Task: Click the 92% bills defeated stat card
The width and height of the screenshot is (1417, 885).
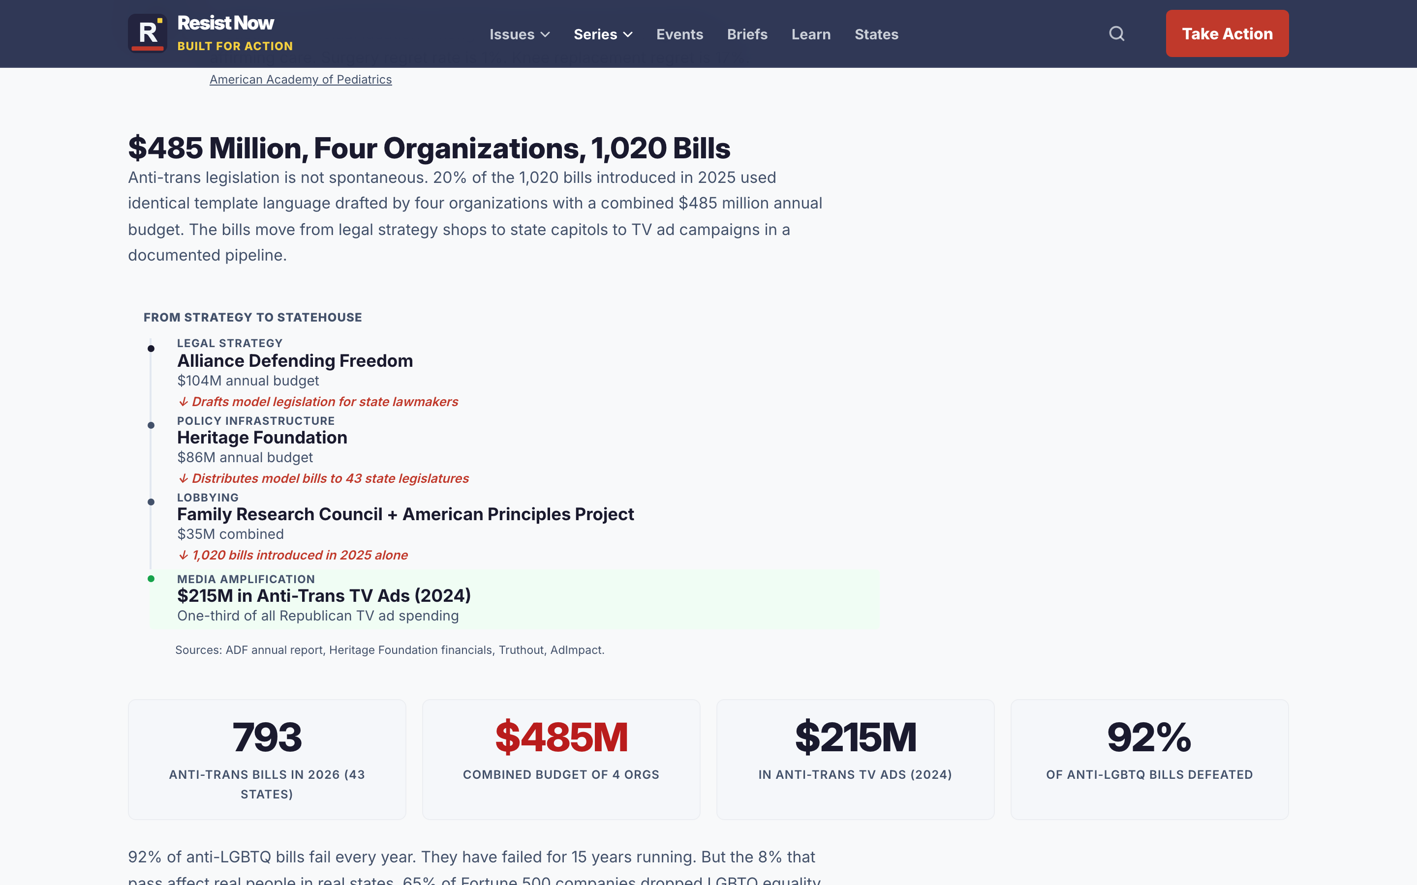Action: 1149,760
